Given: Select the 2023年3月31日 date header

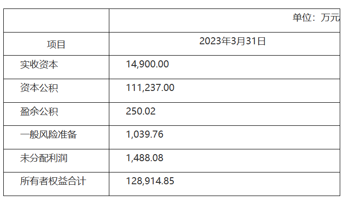Looking at the screenshot, I should point(233,41).
